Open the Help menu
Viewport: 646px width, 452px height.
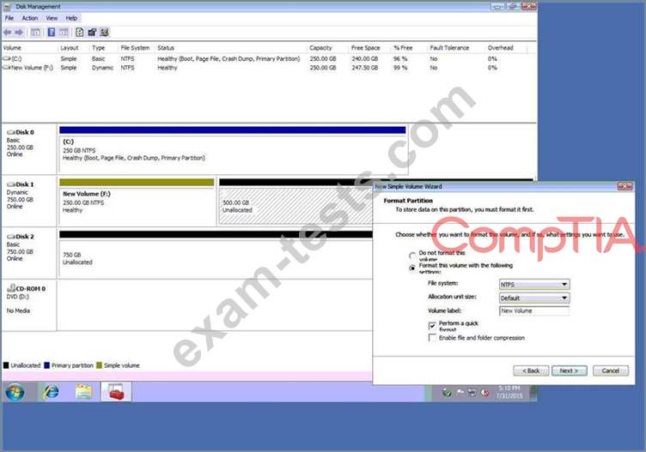click(71, 18)
